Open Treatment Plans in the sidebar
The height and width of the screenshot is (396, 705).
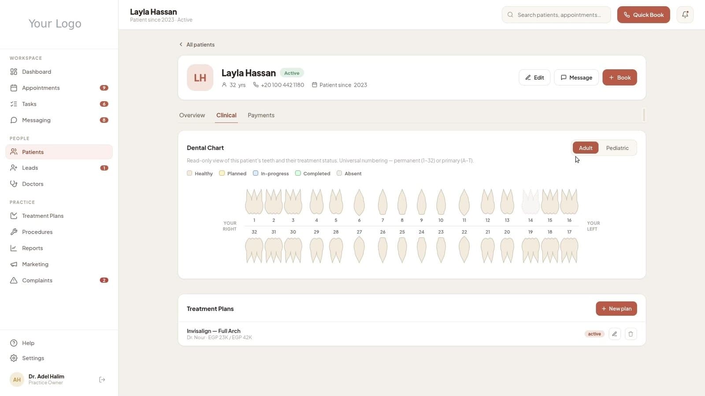click(x=59, y=216)
